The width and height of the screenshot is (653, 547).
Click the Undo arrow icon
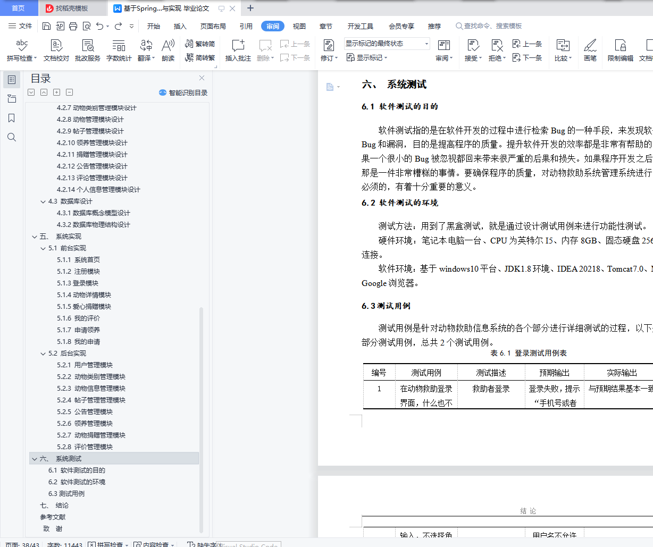click(x=99, y=26)
